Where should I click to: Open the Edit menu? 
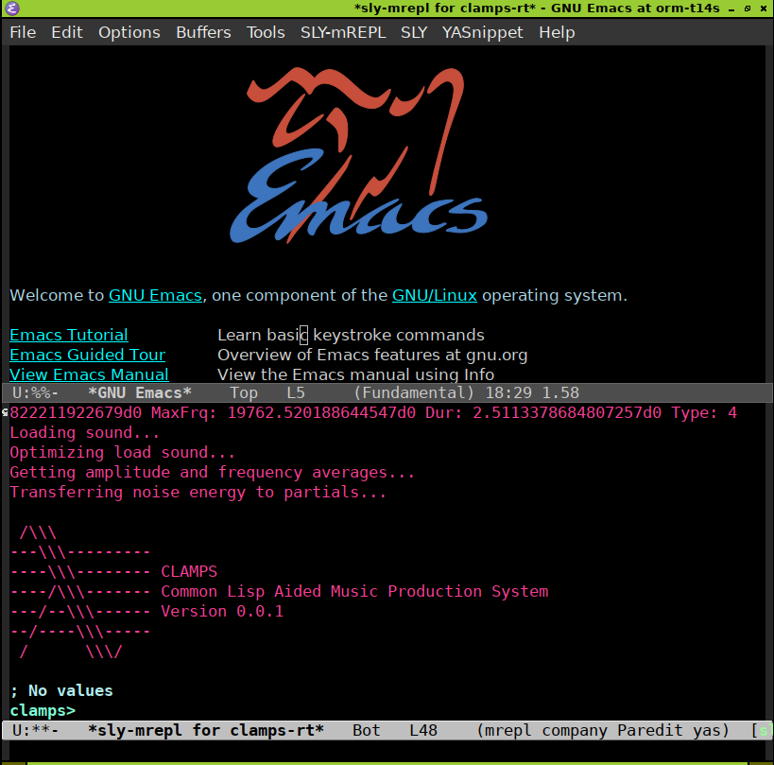pyautogui.click(x=67, y=32)
